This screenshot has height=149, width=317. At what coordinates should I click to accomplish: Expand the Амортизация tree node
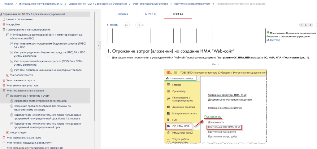click(x=7, y=132)
